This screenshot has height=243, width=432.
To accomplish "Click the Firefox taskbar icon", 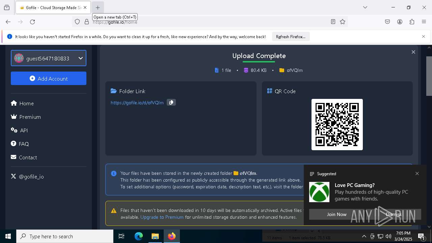I will (x=172, y=236).
